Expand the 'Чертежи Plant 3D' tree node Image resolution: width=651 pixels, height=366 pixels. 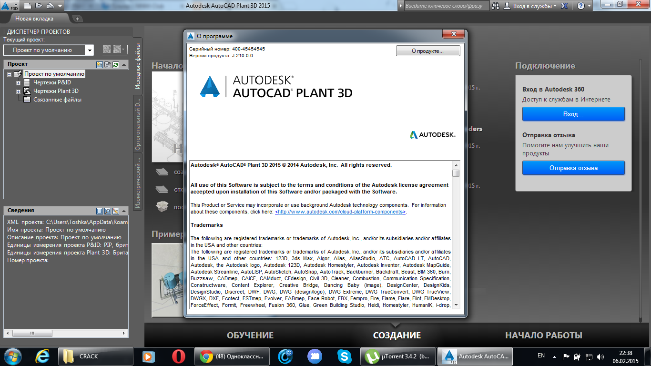click(19, 91)
